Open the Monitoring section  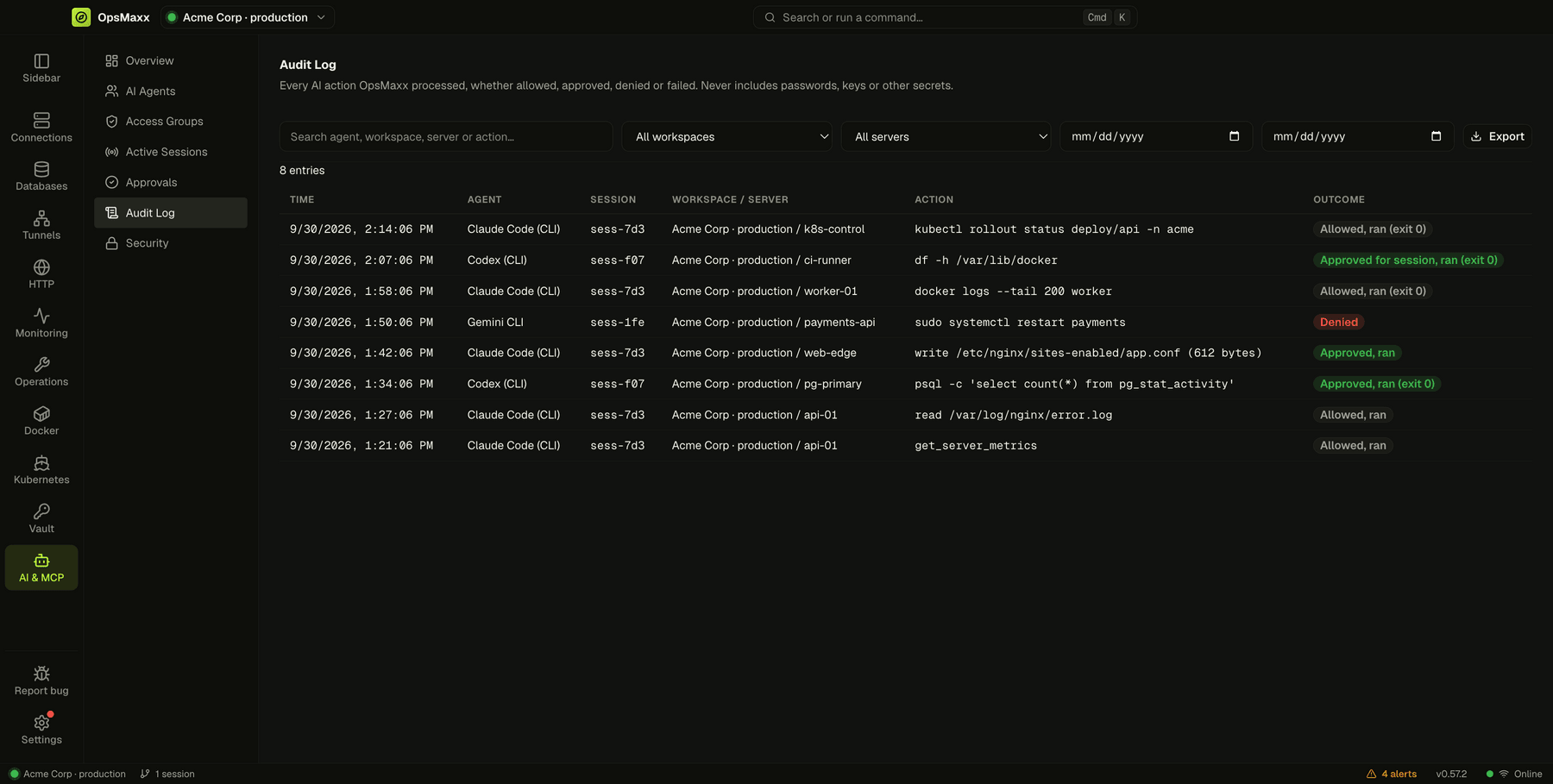[41, 323]
